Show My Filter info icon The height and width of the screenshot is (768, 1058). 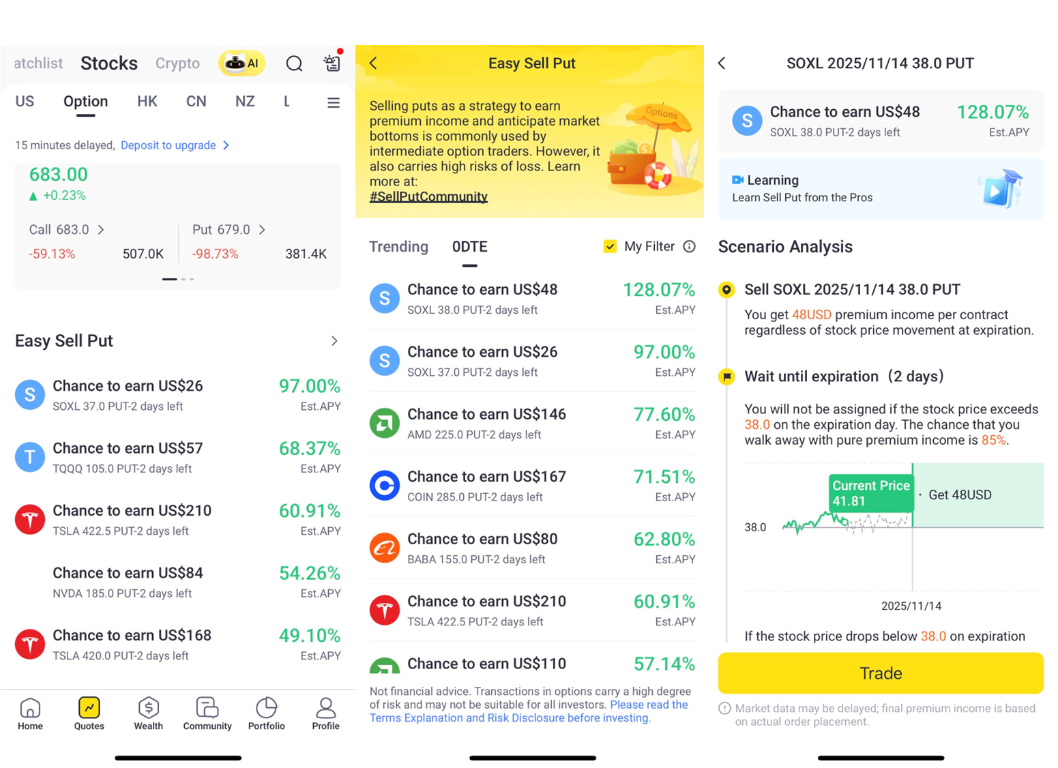pyautogui.click(x=690, y=246)
